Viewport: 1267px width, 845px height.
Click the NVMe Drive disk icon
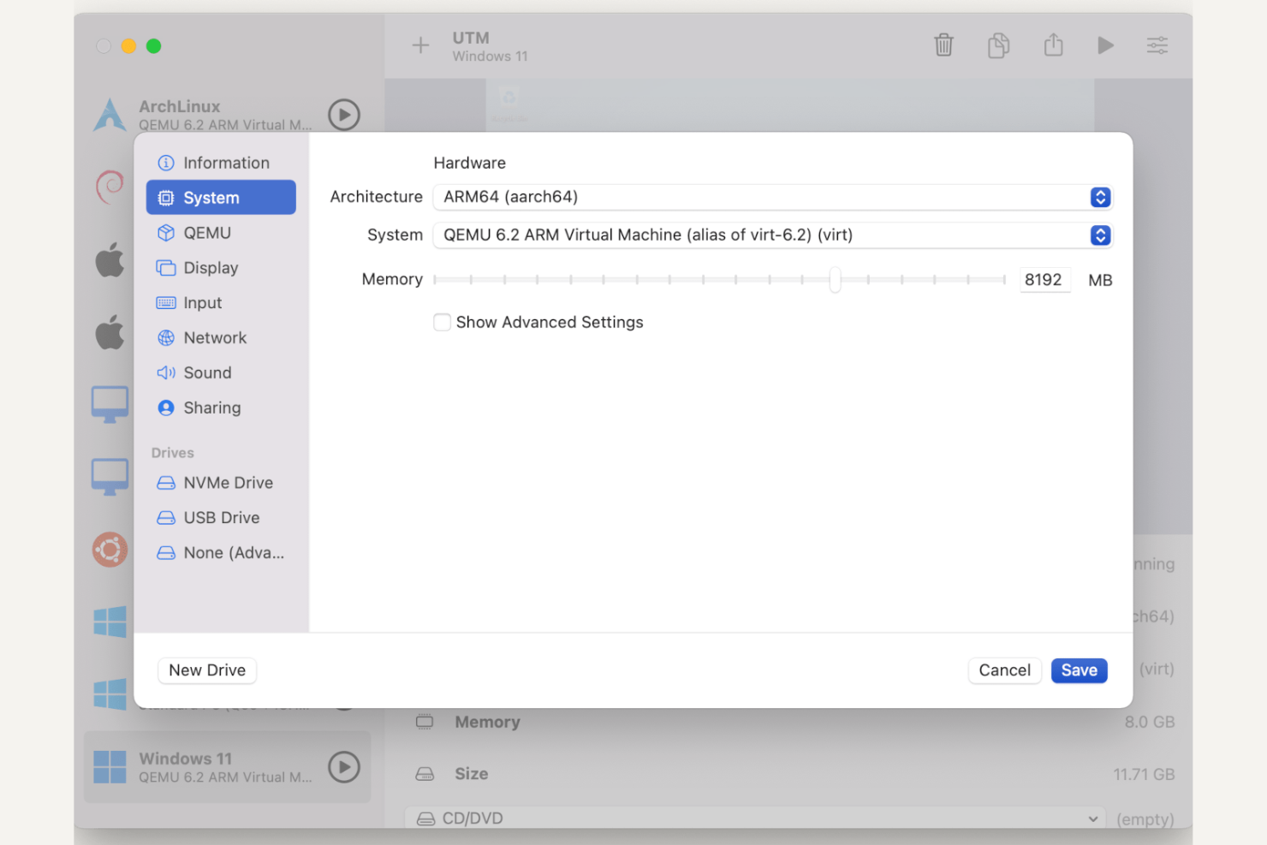[x=166, y=483]
